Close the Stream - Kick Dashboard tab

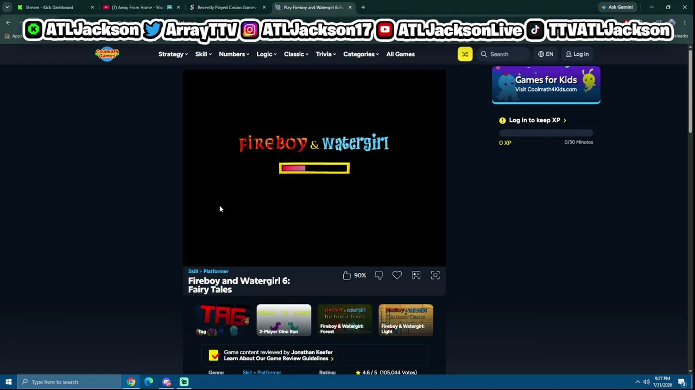[x=92, y=7]
